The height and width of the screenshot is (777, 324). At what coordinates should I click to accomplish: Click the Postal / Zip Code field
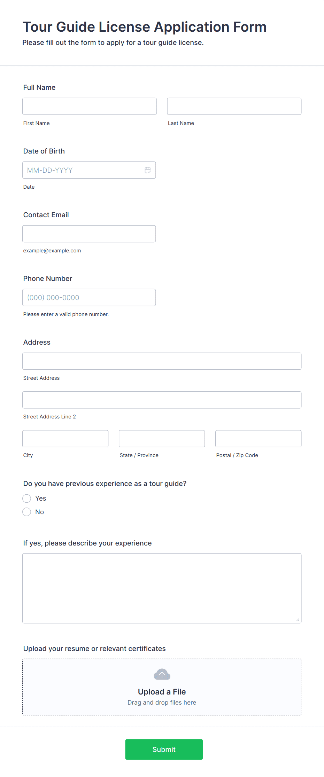pos(259,439)
